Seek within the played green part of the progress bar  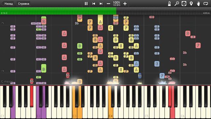coord(58,11)
